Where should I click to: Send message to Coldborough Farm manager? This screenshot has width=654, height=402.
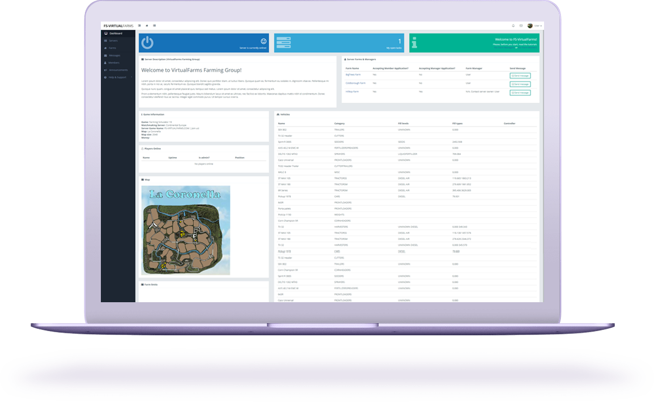coord(520,84)
